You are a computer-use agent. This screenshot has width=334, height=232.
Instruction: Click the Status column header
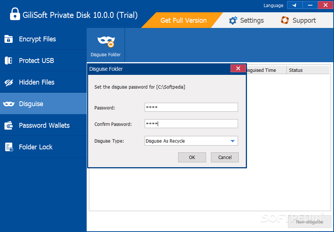[308, 70]
